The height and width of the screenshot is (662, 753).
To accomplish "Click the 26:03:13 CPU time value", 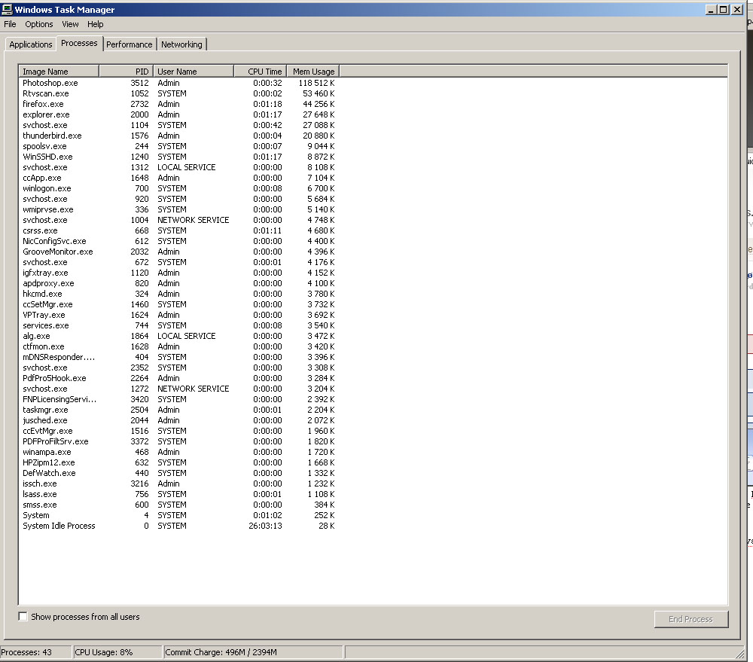I will point(265,526).
